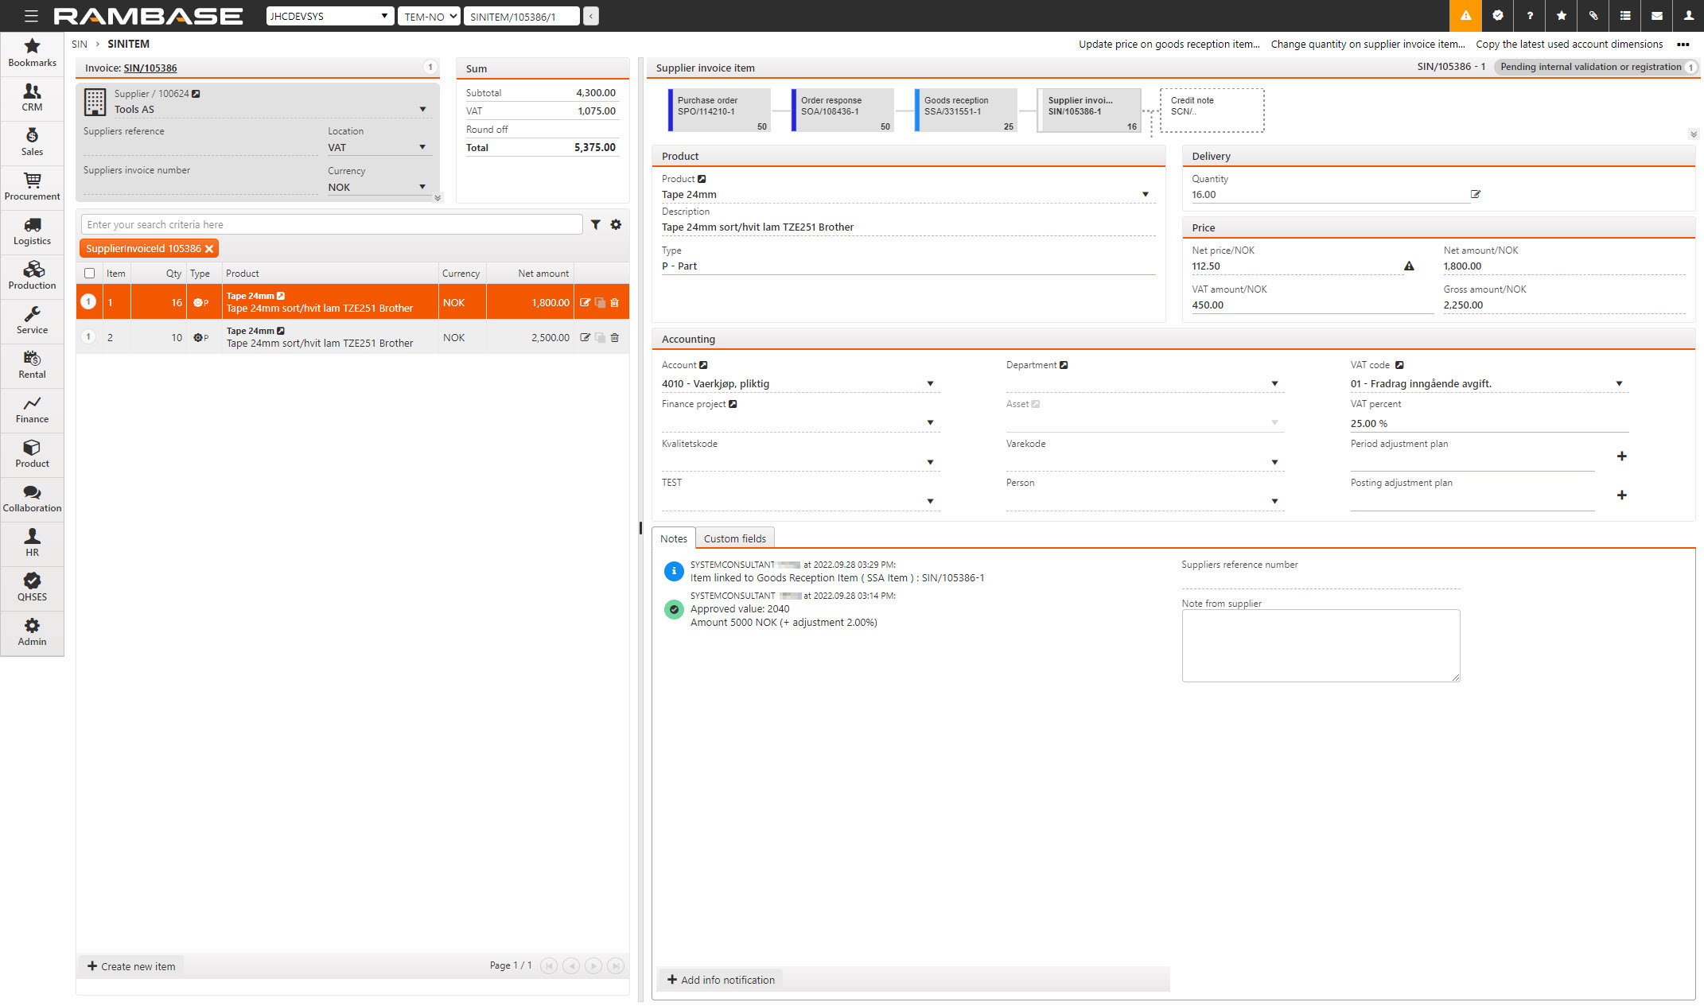Click the filter funnel icon
This screenshot has height=1006, width=1704.
point(595,225)
